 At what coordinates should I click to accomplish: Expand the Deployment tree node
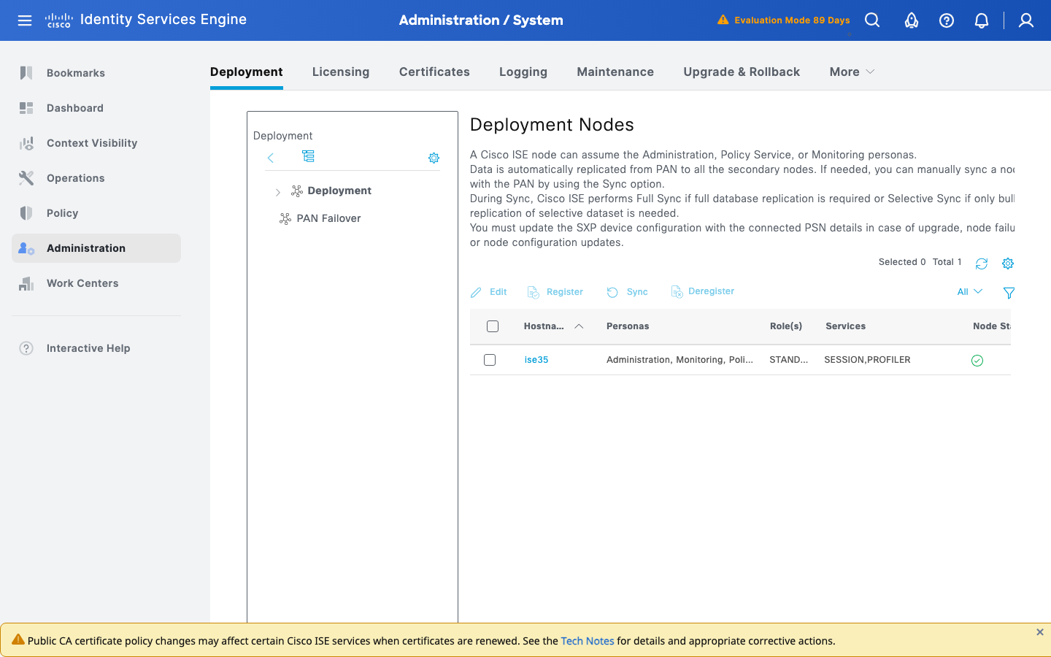277,192
